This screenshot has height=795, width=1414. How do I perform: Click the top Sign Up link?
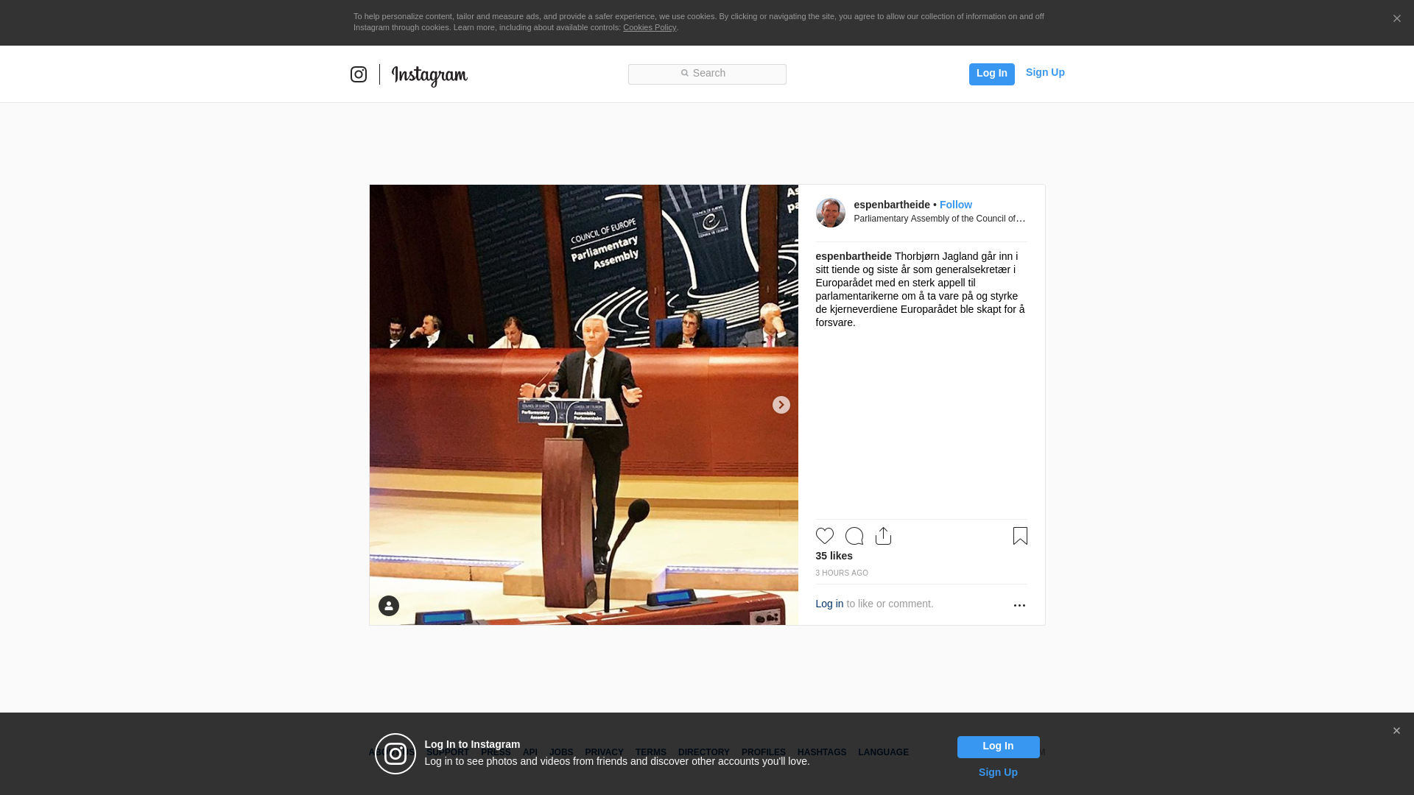(x=1045, y=72)
